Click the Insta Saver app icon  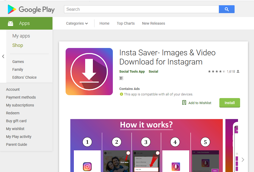pos(89,72)
